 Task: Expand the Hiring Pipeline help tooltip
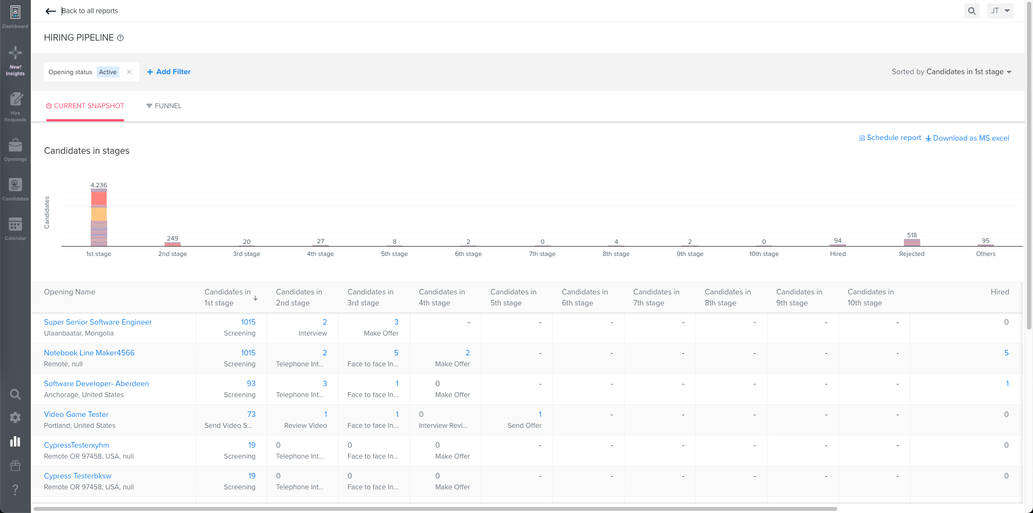[x=120, y=37]
